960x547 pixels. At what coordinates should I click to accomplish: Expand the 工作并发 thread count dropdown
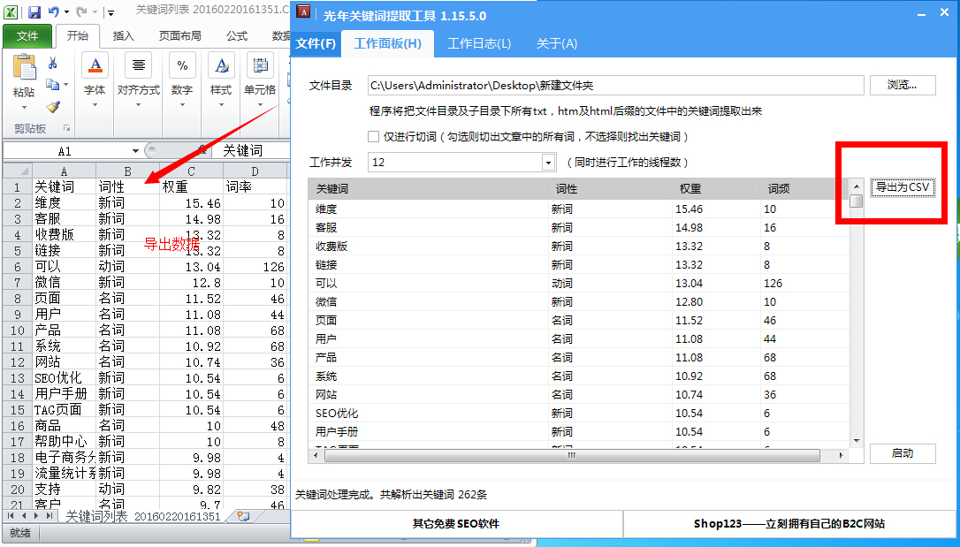click(x=548, y=163)
